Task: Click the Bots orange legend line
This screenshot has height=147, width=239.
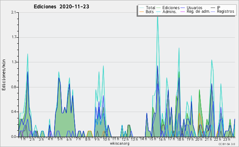Action: click(141, 12)
